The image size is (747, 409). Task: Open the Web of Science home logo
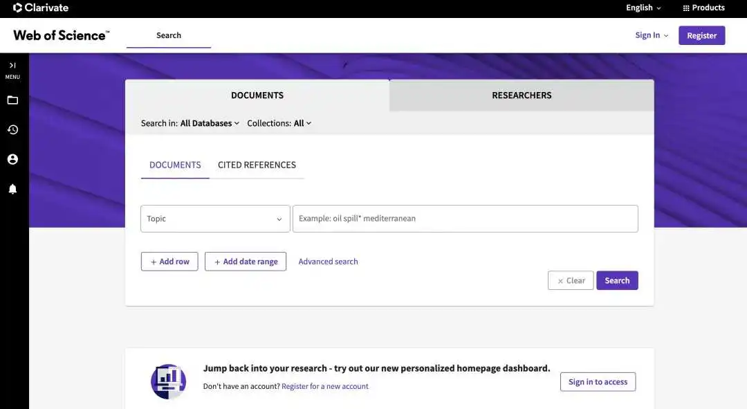62,35
